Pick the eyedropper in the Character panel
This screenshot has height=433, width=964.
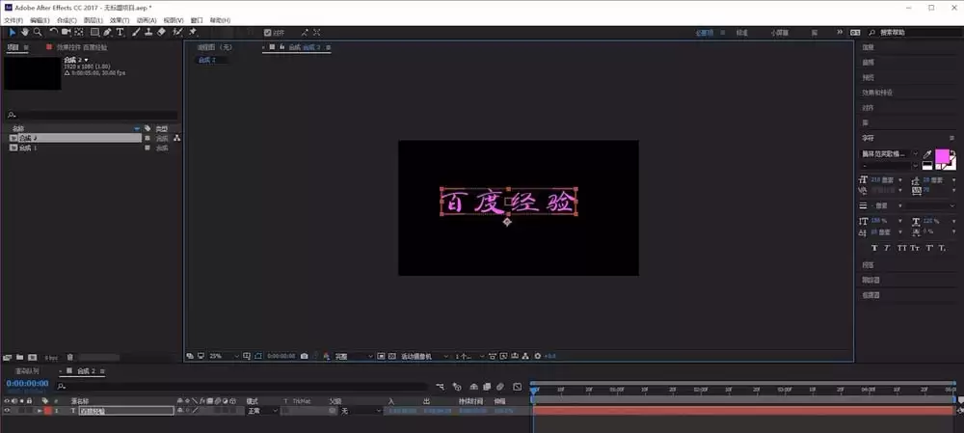point(927,154)
